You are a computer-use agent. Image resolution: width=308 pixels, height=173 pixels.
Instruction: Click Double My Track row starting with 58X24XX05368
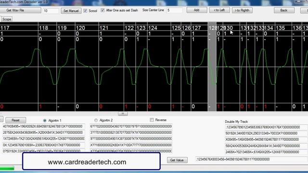(x=266, y=146)
